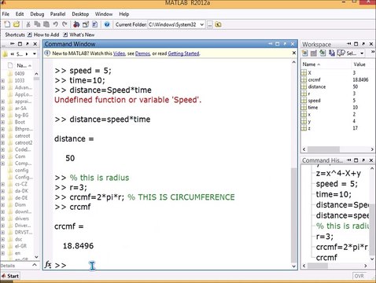Open the How to Add shortcut
The height and width of the screenshot is (283, 376).
pyautogui.click(x=43, y=35)
